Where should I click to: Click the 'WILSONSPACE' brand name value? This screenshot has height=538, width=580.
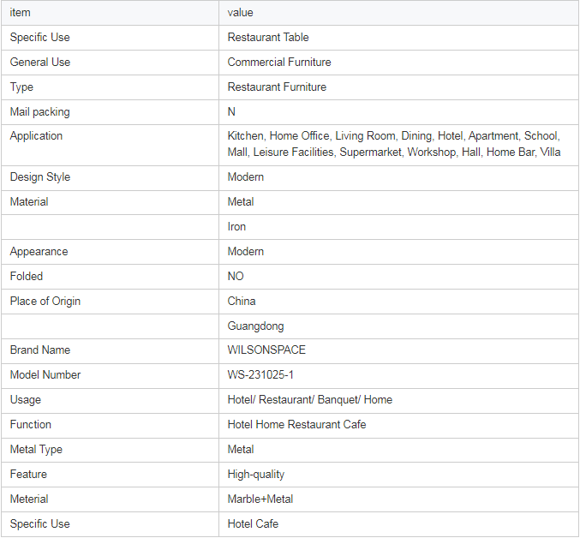tap(266, 350)
